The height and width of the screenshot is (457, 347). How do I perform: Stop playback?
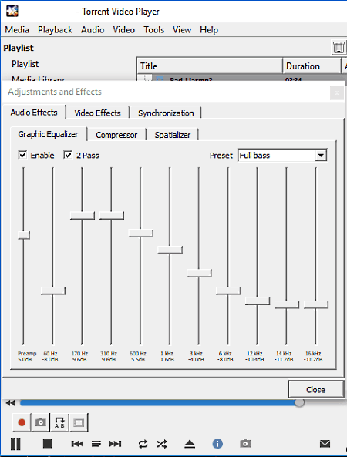point(47,444)
